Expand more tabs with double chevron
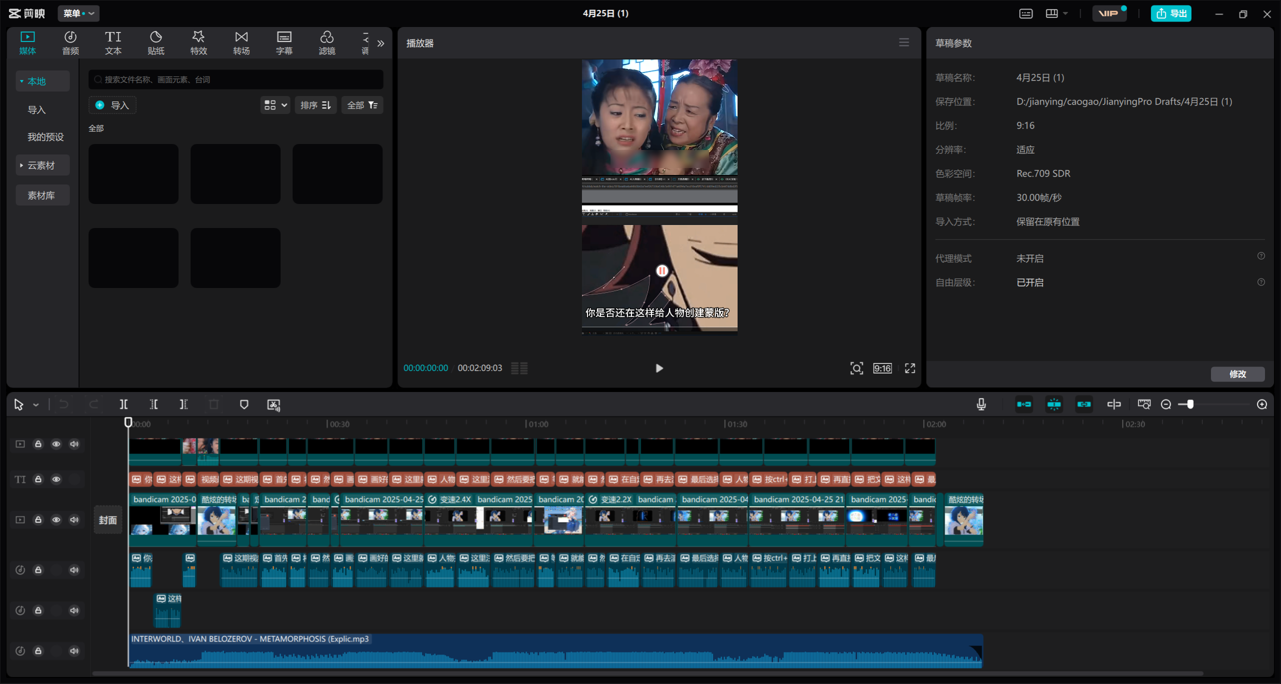 (x=381, y=43)
